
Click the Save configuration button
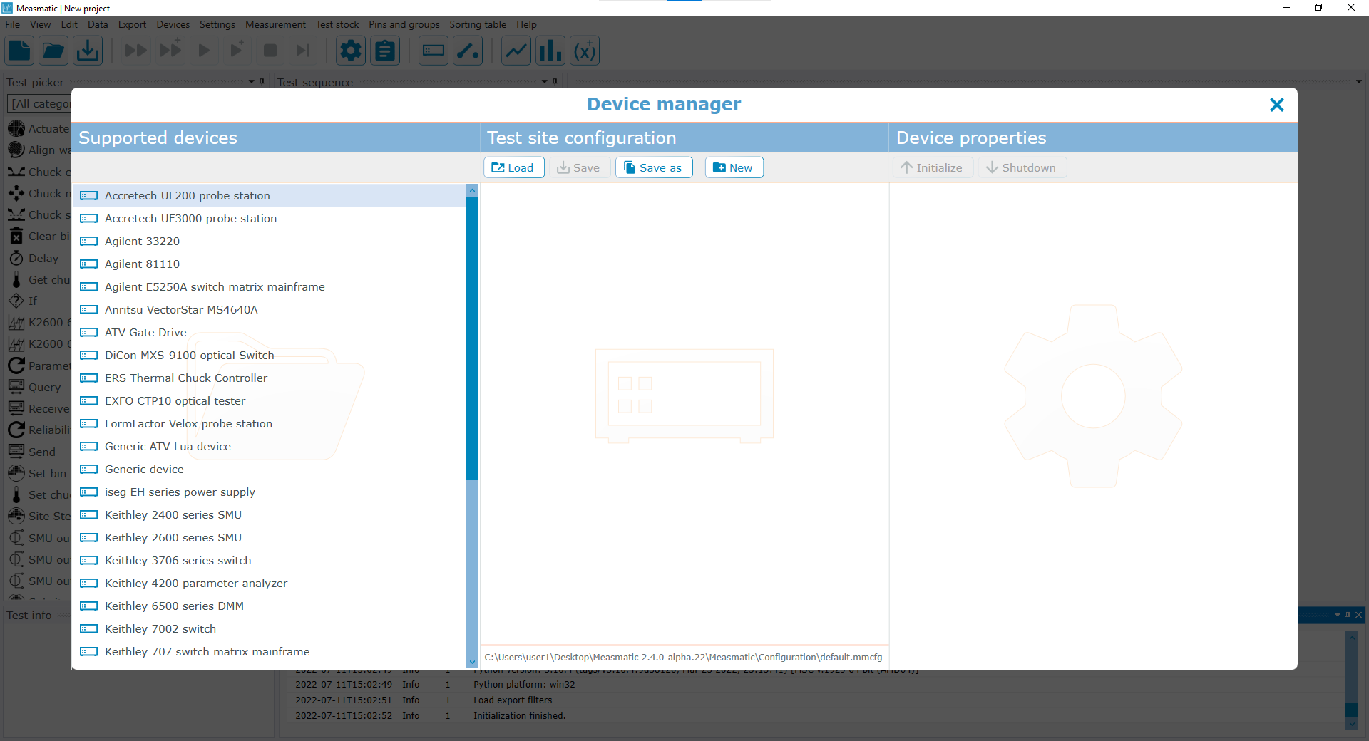tap(579, 167)
